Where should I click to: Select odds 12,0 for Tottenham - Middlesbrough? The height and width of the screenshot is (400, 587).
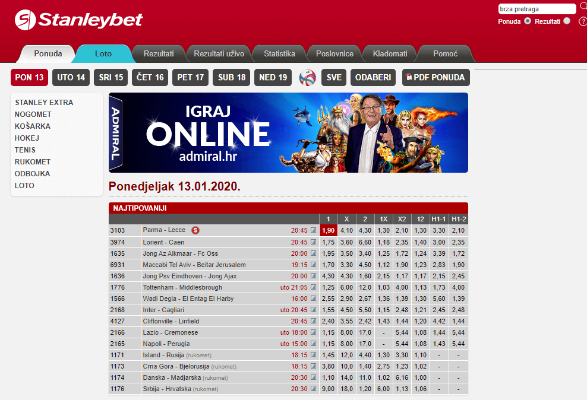tap(365, 287)
